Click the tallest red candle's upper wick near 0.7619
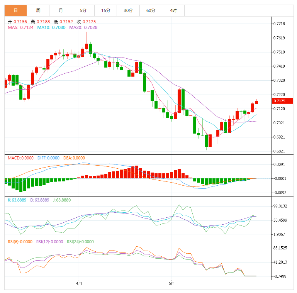297x293 pixels. (x=87, y=38)
